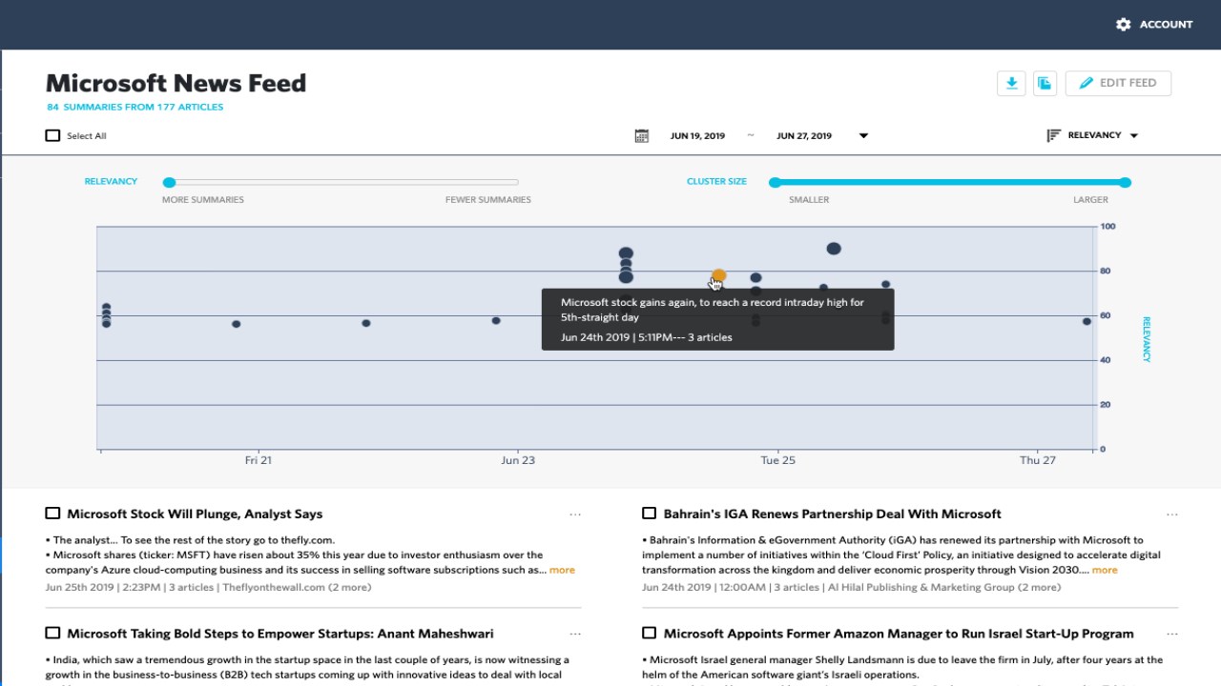Open the calendar date picker icon
Viewport: 1221px width, 686px height.
tap(642, 135)
